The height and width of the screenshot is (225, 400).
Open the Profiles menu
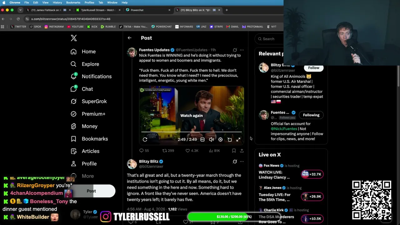pos(89,2)
